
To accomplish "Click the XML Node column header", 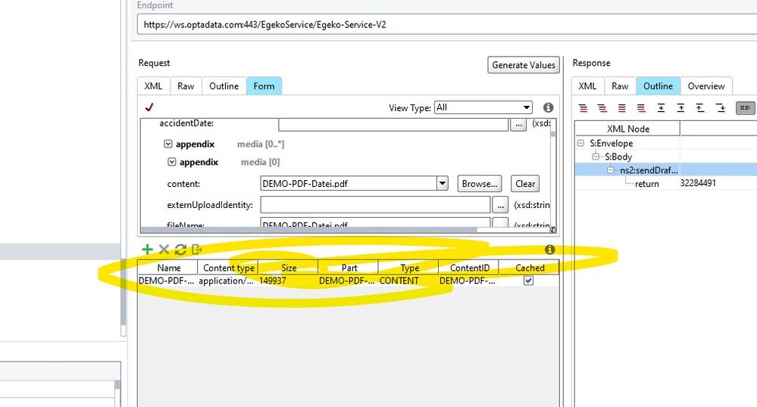I will (x=627, y=129).
